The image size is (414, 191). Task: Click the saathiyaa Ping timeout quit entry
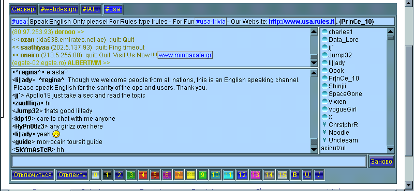click(79, 47)
